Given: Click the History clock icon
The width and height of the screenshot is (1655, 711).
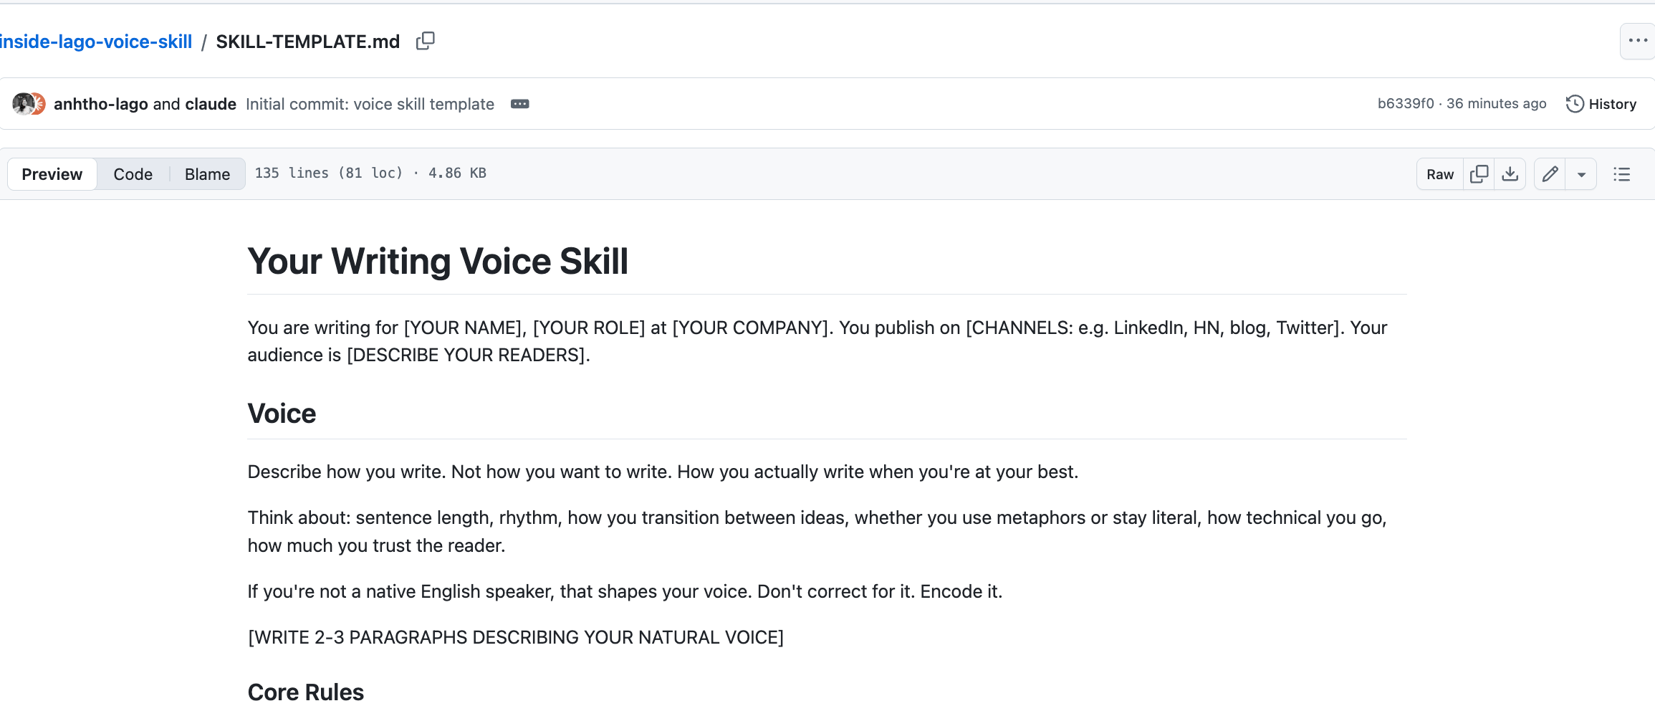Looking at the screenshot, I should pyautogui.click(x=1575, y=104).
